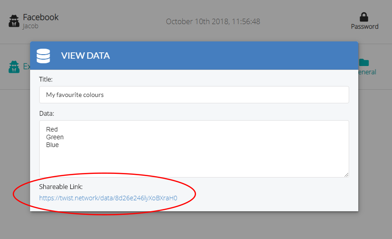The width and height of the screenshot is (392, 239).
Task: Click the Jacob username under Facebook
Action: [x=31, y=26]
